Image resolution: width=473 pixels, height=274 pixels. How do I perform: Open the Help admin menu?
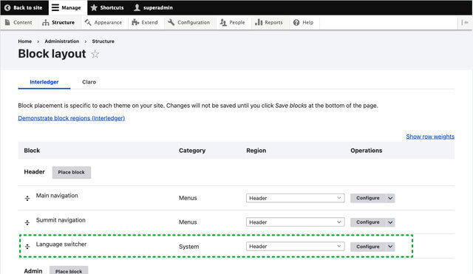coord(304,22)
